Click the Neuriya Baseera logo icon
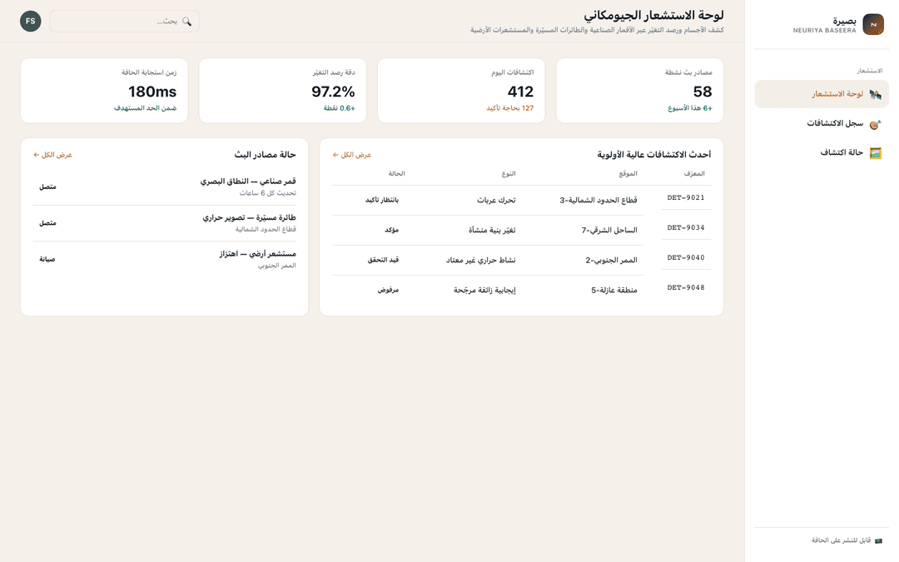This screenshot has height=562, width=899. 873,24
